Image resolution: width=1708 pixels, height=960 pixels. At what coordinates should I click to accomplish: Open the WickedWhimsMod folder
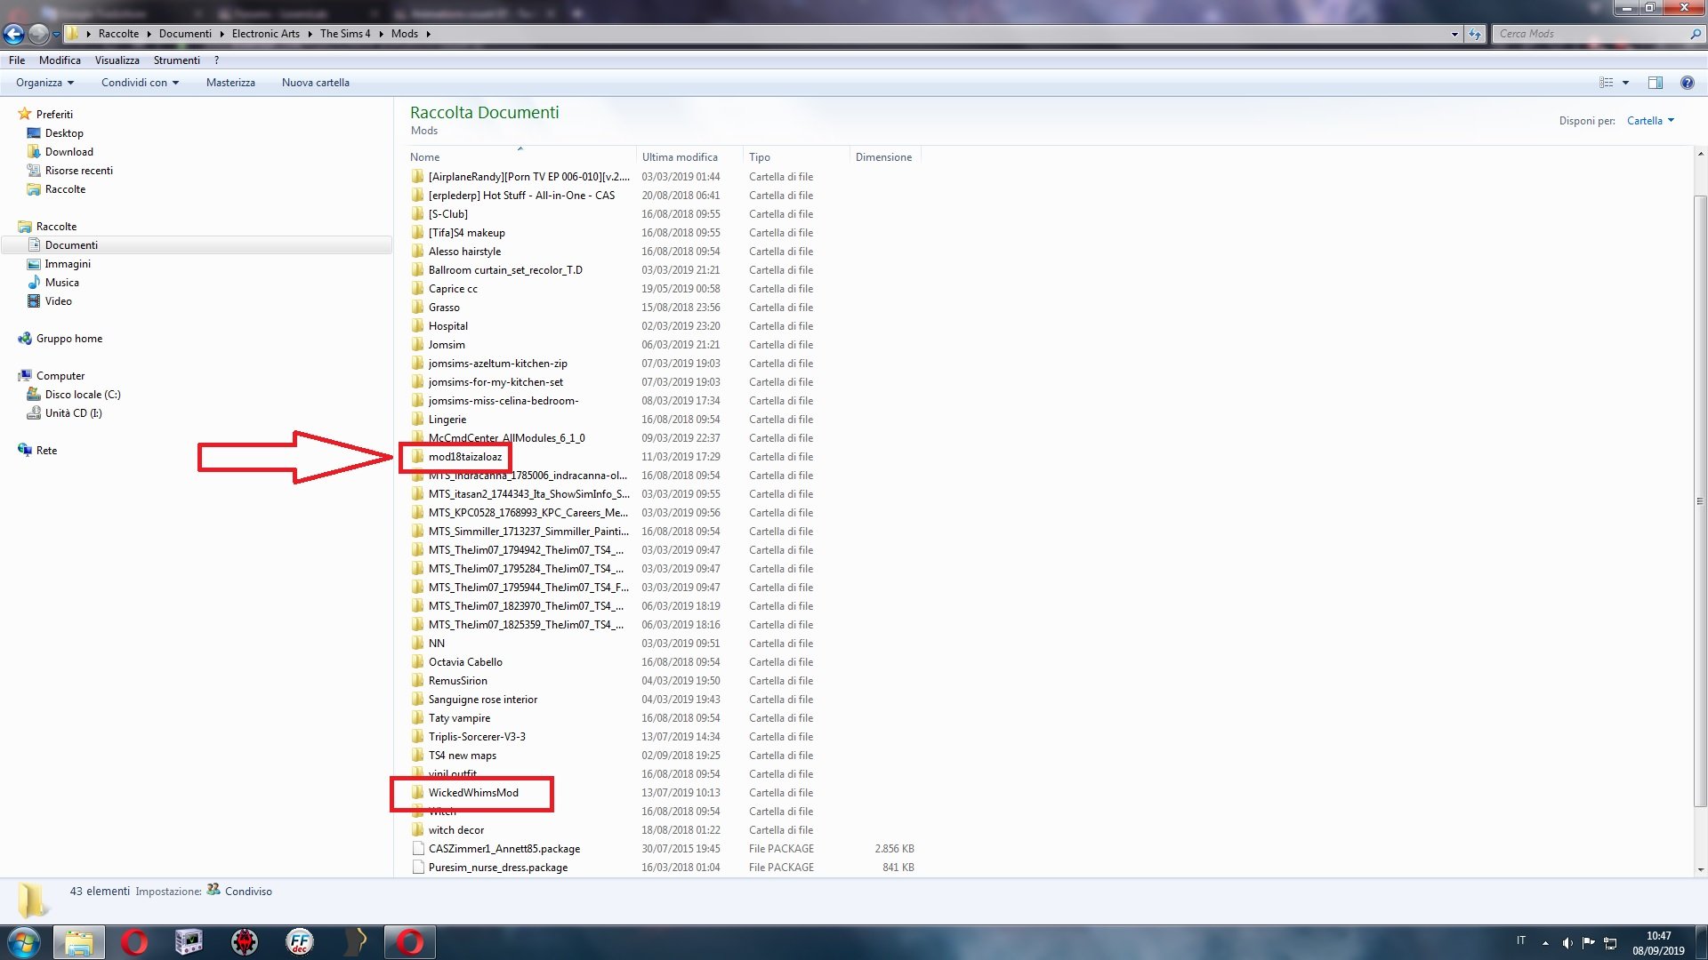pyautogui.click(x=473, y=793)
